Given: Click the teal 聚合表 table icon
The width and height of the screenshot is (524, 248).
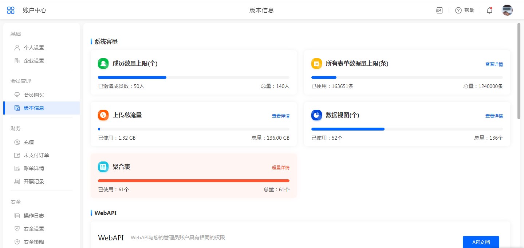Looking at the screenshot, I should tap(103, 167).
